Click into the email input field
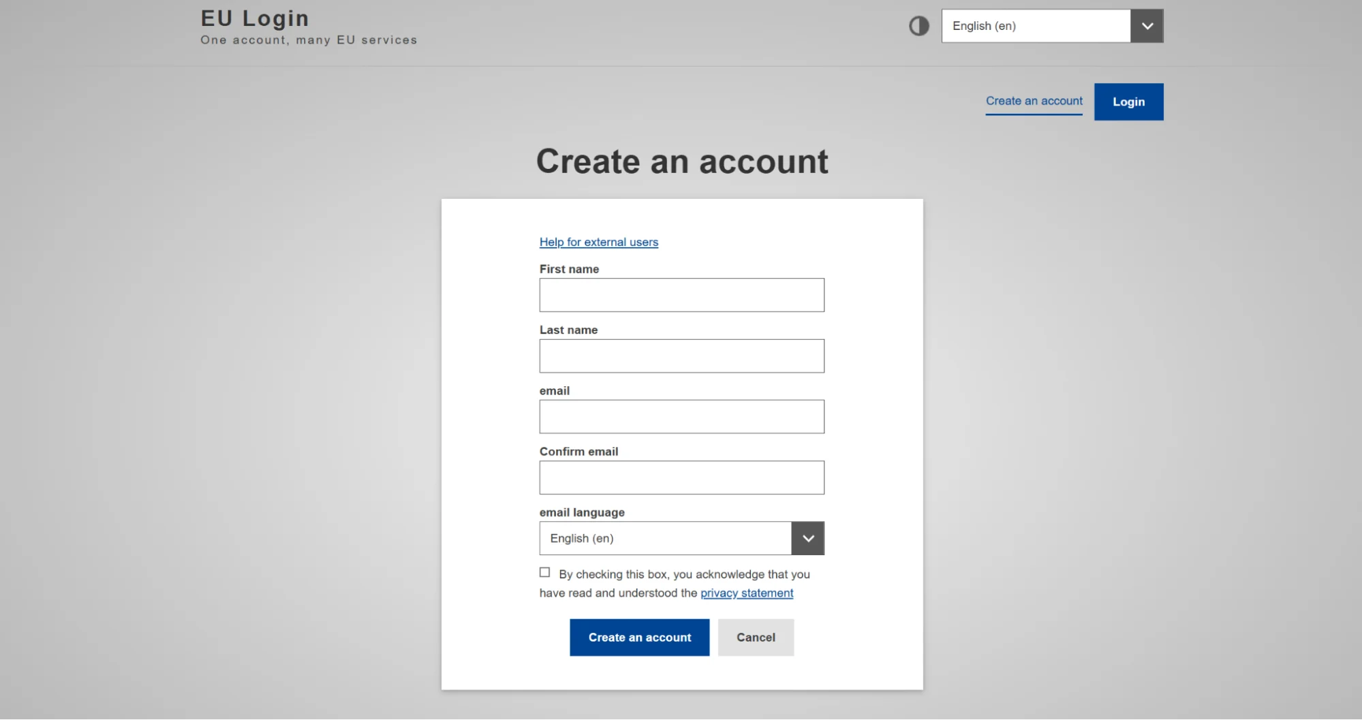 681,416
